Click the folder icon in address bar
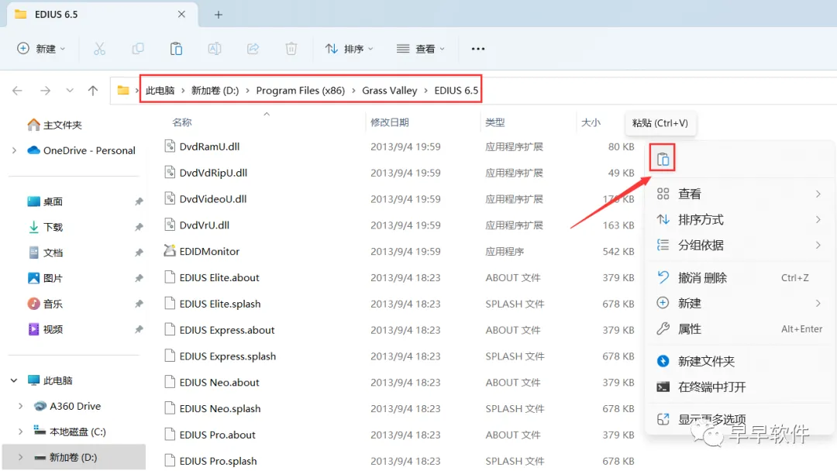Image resolution: width=837 pixels, height=471 pixels. tap(122, 90)
